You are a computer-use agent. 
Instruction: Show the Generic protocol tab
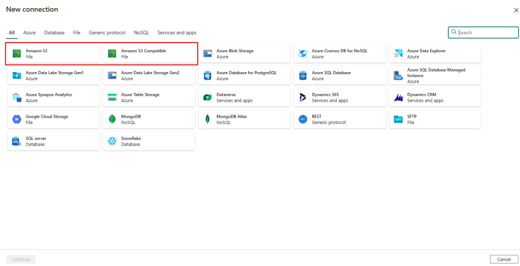pos(107,32)
